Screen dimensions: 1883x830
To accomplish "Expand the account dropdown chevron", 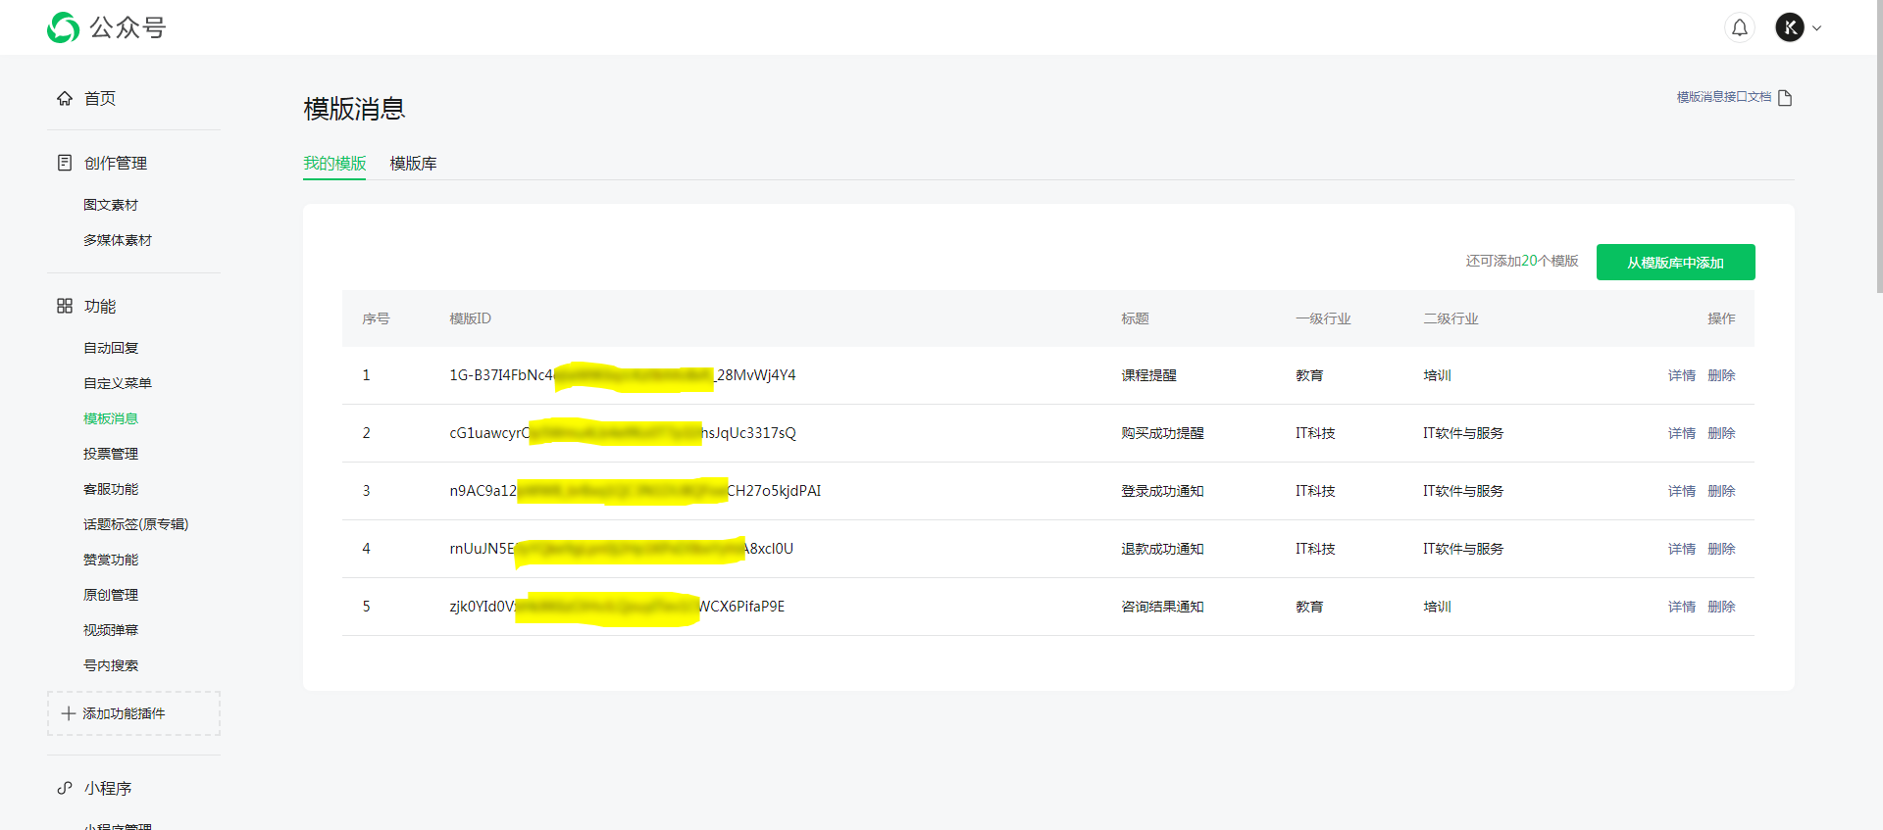I will point(1817,28).
